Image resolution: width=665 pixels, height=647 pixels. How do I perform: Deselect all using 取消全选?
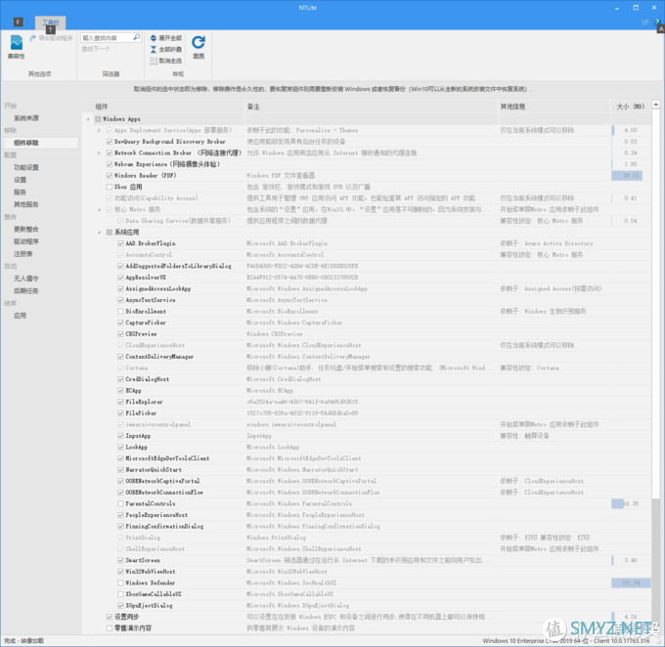click(166, 61)
